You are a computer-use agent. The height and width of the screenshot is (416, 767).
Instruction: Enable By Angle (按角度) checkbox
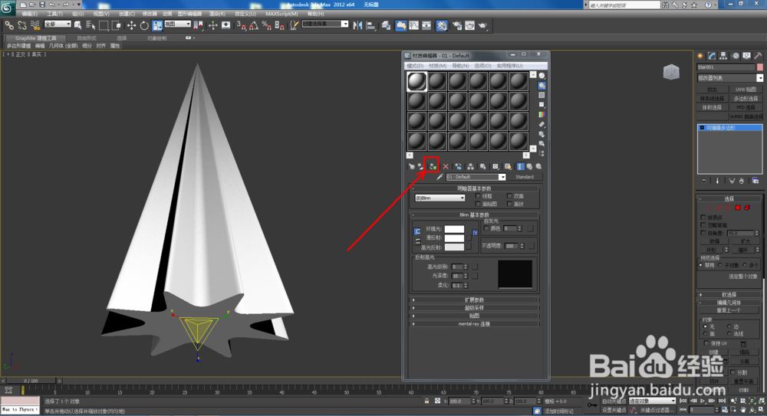click(x=703, y=233)
